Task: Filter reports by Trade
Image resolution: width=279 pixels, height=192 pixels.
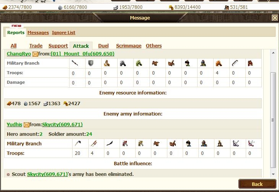Action: pyautogui.click(x=36, y=46)
